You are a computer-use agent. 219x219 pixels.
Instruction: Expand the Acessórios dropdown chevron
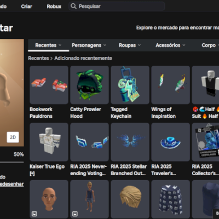(184, 45)
